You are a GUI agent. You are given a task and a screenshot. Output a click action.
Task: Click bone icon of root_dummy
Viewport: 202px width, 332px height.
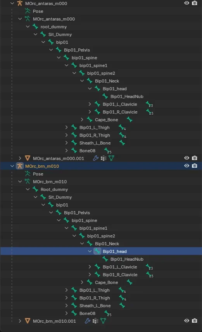point(35,27)
